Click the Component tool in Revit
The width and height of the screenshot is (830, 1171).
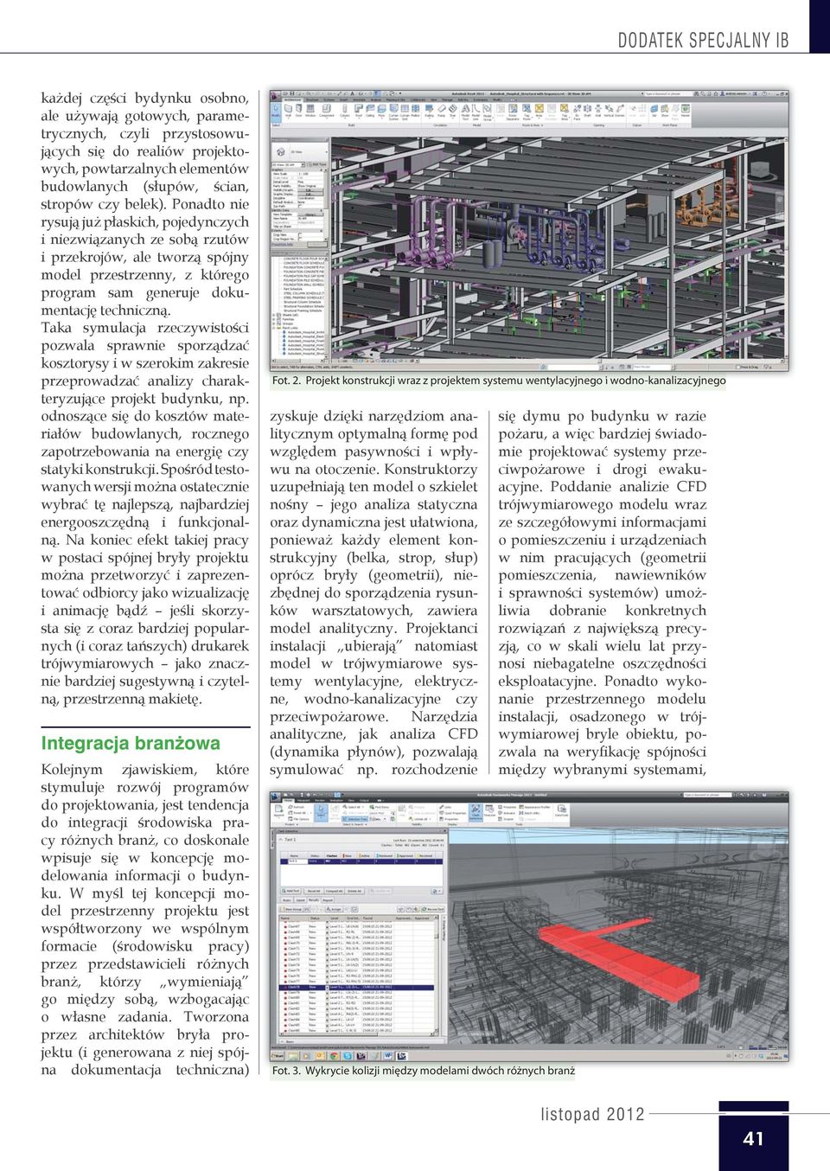point(327,110)
